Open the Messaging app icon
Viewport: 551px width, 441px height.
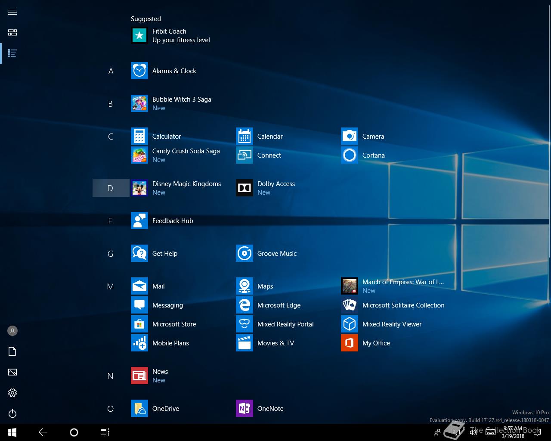139,305
